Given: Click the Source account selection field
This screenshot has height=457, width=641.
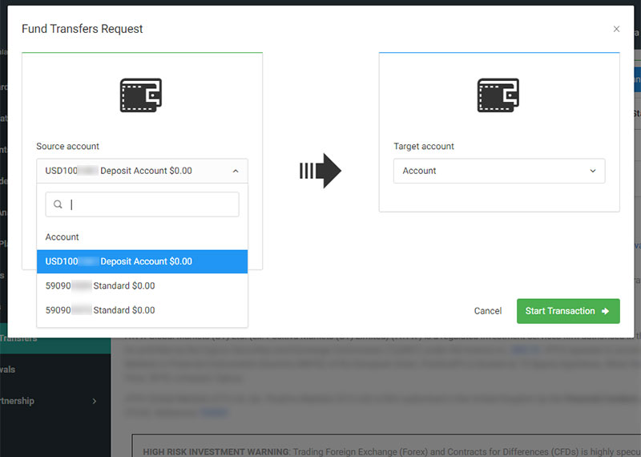Looking at the screenshot, I should coord(132,171).
